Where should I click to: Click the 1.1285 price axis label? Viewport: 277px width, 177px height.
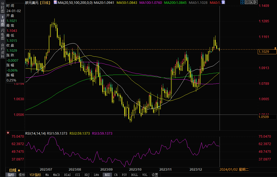click(264, 21)
